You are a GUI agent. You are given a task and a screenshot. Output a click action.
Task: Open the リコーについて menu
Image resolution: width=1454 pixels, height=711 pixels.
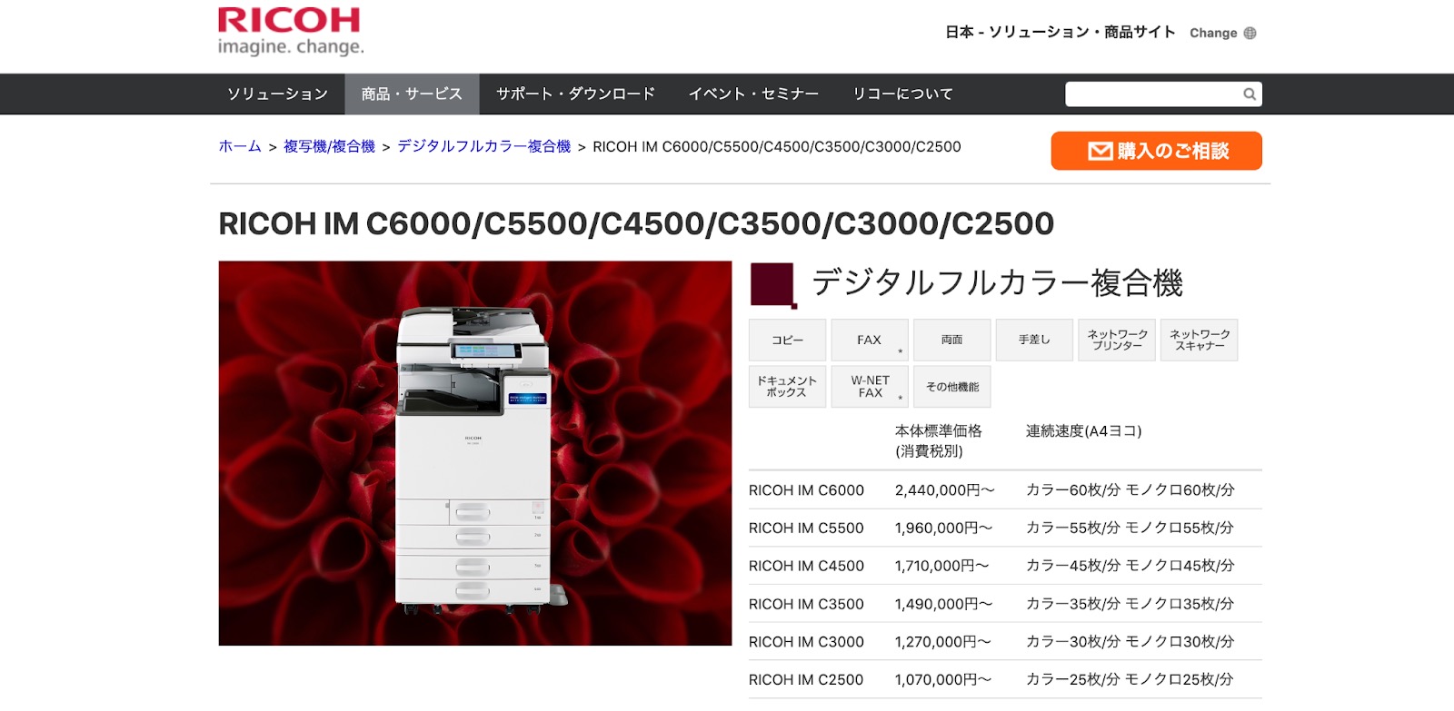[x=902, y=94]
